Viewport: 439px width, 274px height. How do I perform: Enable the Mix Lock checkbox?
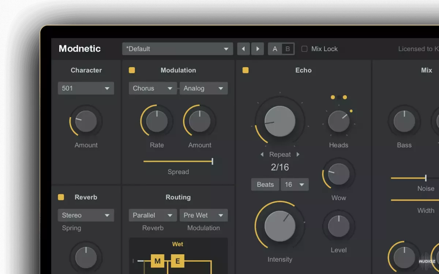tap(304, 49)
